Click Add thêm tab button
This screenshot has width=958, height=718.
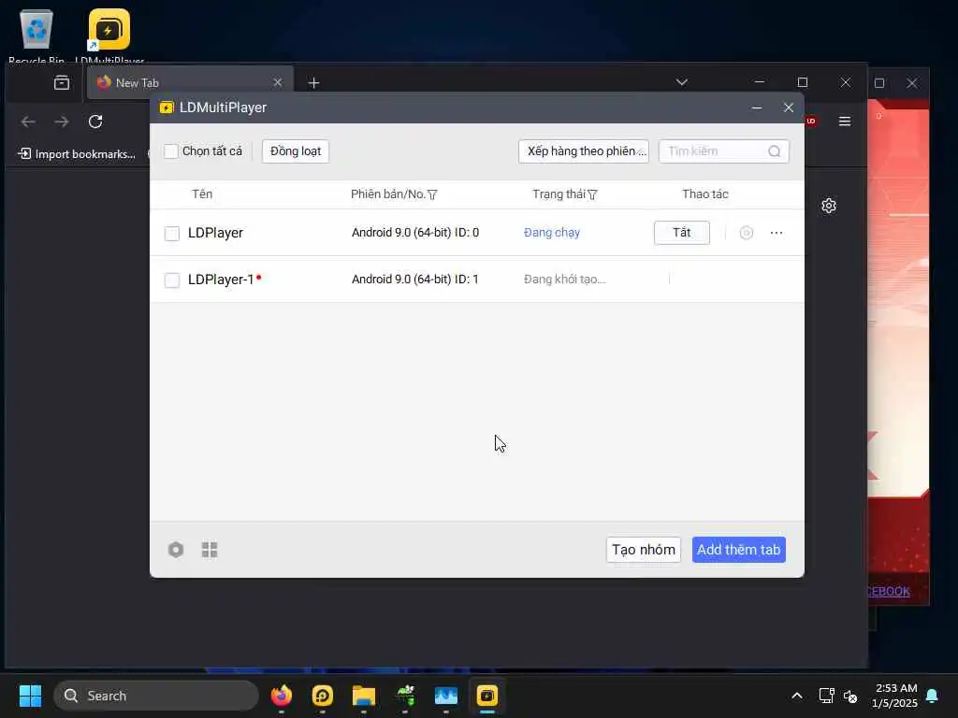coord(739,550)
